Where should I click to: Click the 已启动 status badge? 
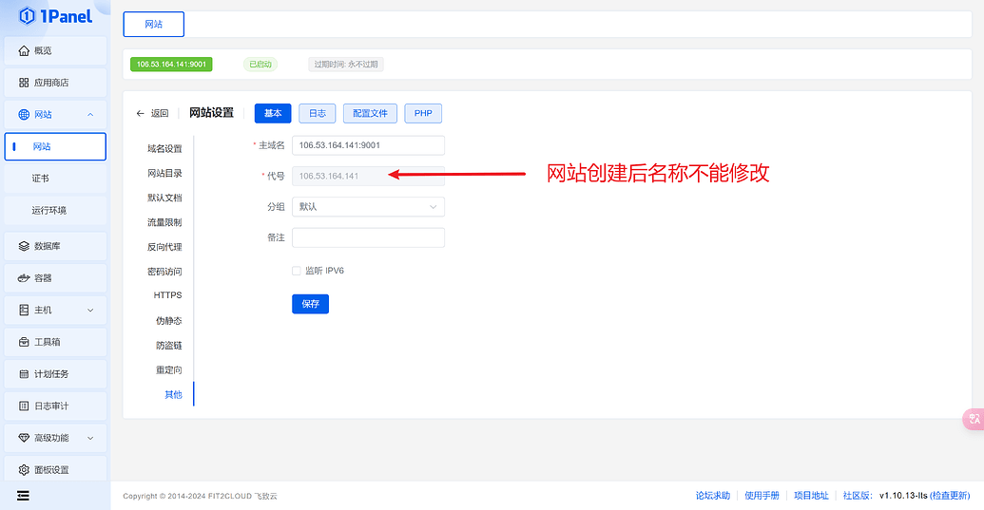[260, 64]
